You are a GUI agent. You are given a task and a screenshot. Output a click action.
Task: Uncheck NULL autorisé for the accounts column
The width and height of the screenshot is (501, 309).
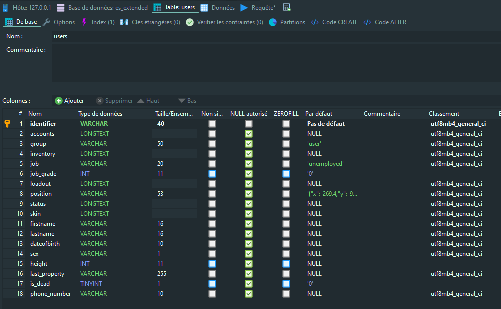tap(248, 133)
